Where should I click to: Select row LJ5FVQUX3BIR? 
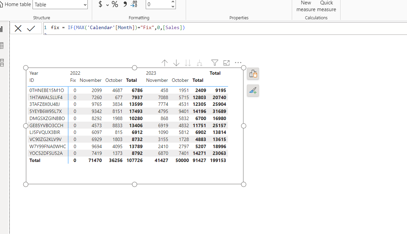click(x=45, y=132)
